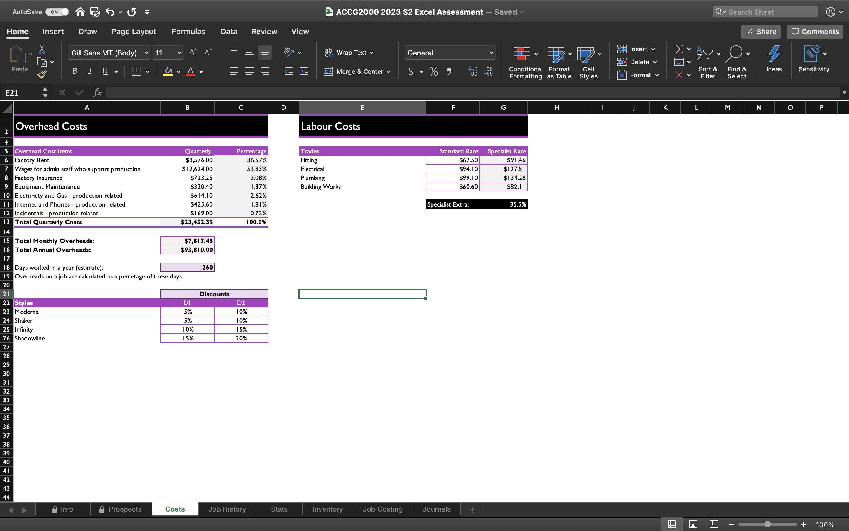Click the Increase Indent icon
The image size is (849, 531).
[x=304, y=71]
